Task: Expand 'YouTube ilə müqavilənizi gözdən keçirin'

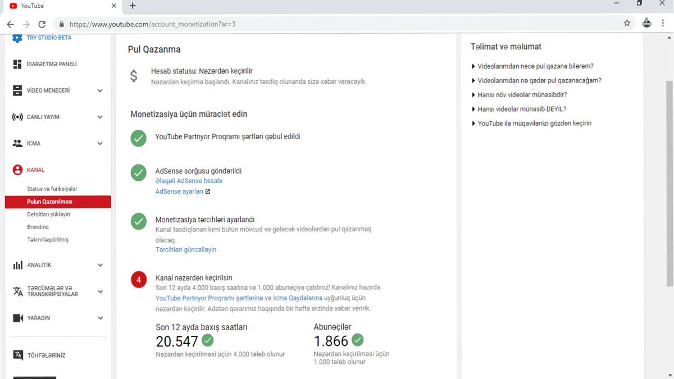Action: coord(532,123)
